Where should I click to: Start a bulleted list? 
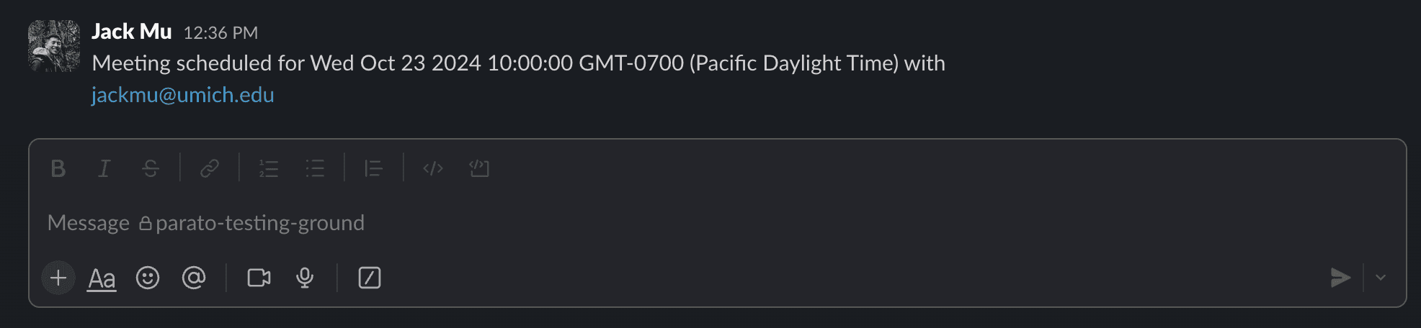pyautogui.click(x=315, y=168)
